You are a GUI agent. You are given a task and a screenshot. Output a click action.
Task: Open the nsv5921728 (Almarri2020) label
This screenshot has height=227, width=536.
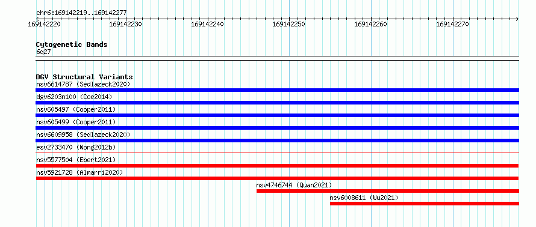coord(79,172)
